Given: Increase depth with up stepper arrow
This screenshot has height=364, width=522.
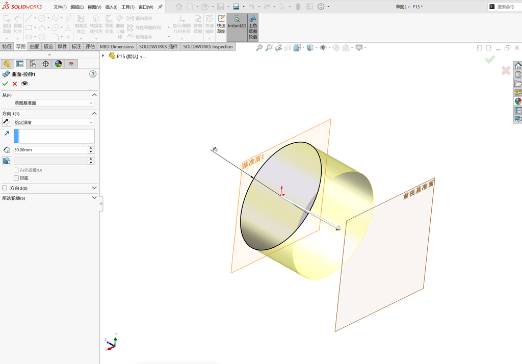Looking at the screenshot, I should pyautogui.click(x=91, y=148).
